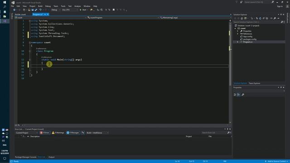
Task: Click the Categorized icon in Properties panel
Action: [235, 95]
